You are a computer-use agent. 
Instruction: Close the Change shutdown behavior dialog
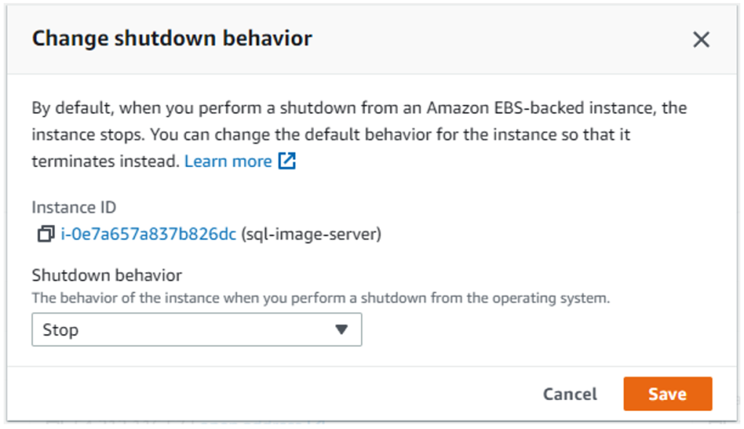click(700, 40)
